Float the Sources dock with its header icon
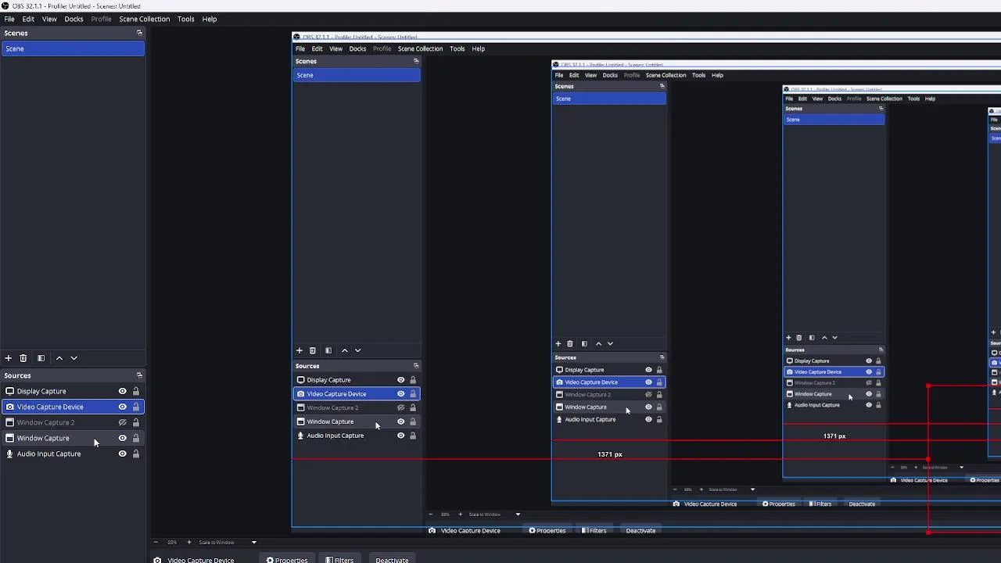1001x563 pixels. tap(139, 375)
